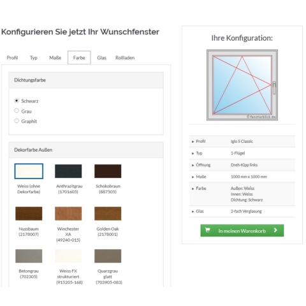
Task: Click In meinen Warenkorb button
Action: pyautogui.click(x=242, y=231)
